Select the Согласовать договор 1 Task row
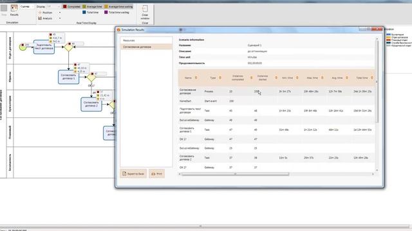 pos(276,130)
